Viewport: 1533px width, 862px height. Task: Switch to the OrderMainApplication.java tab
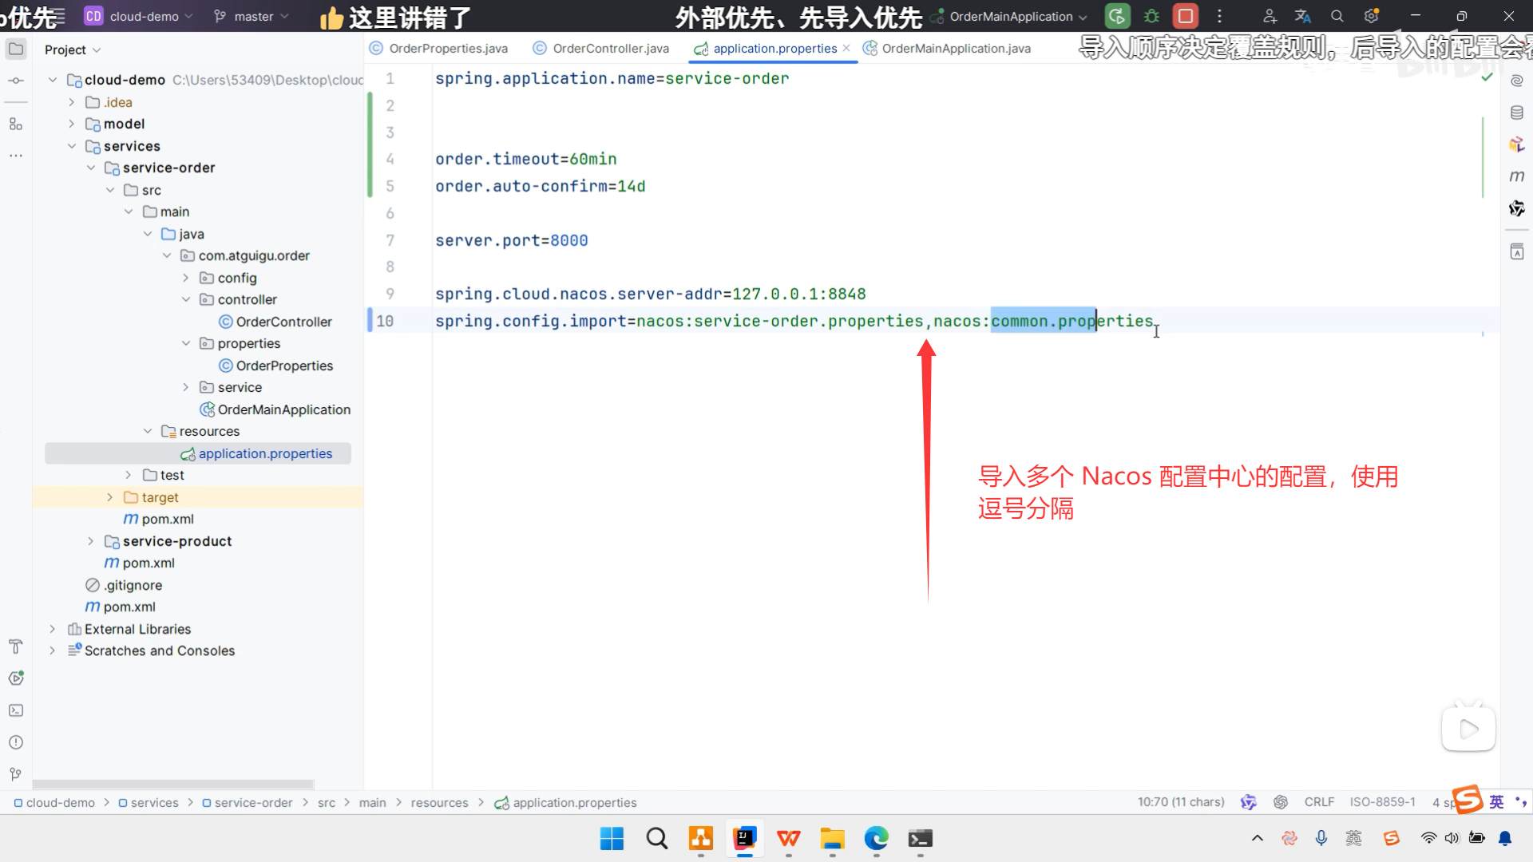[955, 48]
